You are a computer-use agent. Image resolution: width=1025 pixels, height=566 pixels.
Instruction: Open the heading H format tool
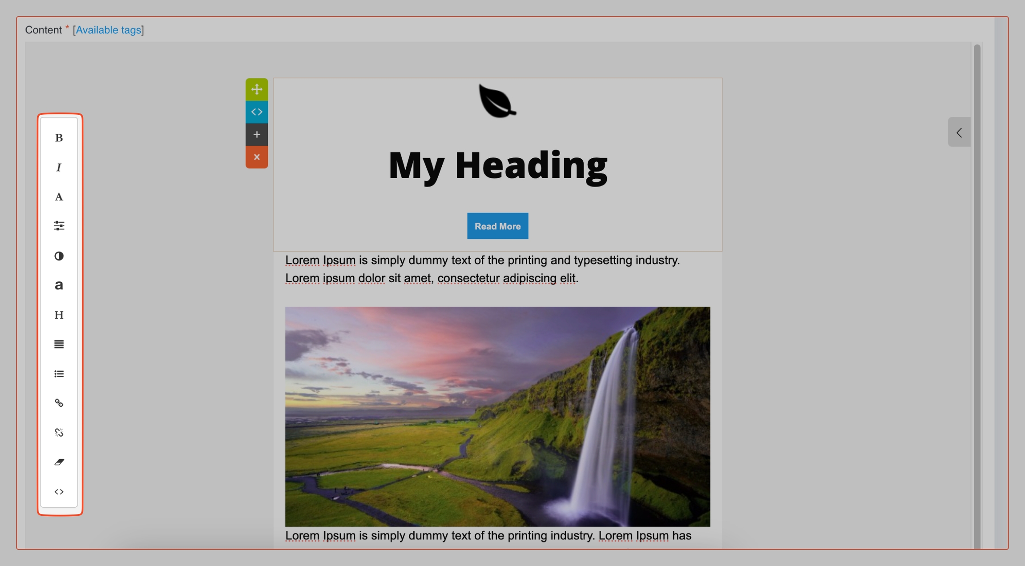[59, 315]
